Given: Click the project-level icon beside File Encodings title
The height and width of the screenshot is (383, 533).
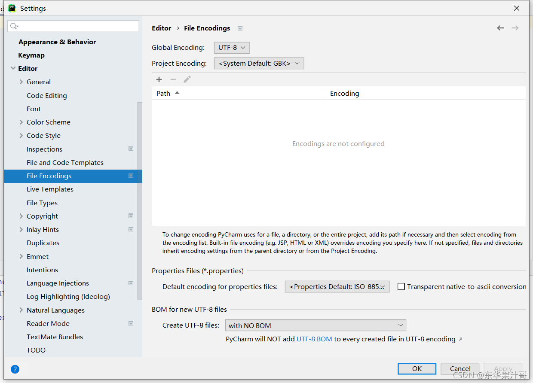Looking at the screenshot, I should click(x=240, y=28).
